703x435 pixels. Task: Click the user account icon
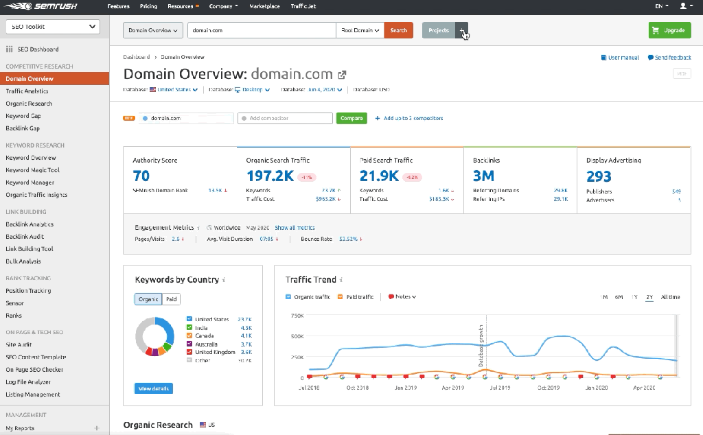tap(683, 7)
